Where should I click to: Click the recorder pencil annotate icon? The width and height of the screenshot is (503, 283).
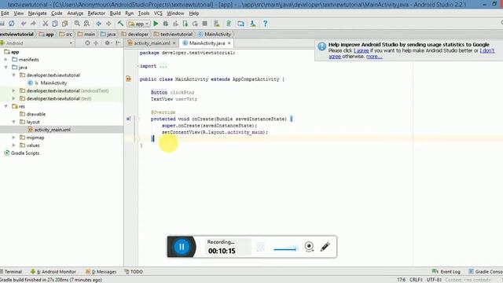click(325, 246)
